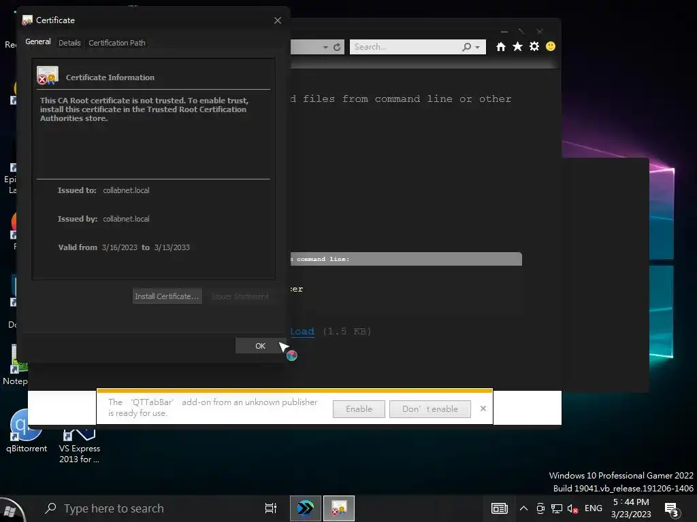Image resolution: width=697 pixels, height=522 pixels.
Task: Select VS Express 2013 desktop shortcut
Action: pyautogui.click(x=80, y=445)
